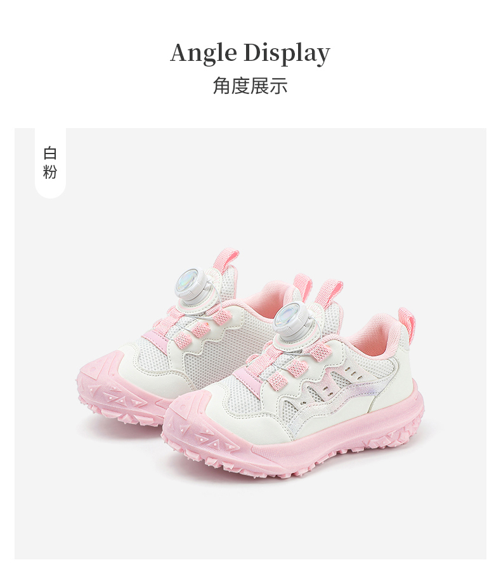501x574 pixels.
Task: Select the "白粉" color label tag
Action: click(50, 163)
